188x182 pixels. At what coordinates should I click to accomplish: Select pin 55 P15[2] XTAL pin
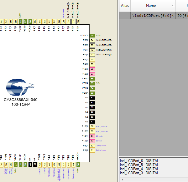point(92,131)
